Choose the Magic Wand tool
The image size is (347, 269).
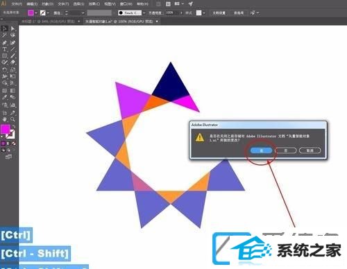4,35
